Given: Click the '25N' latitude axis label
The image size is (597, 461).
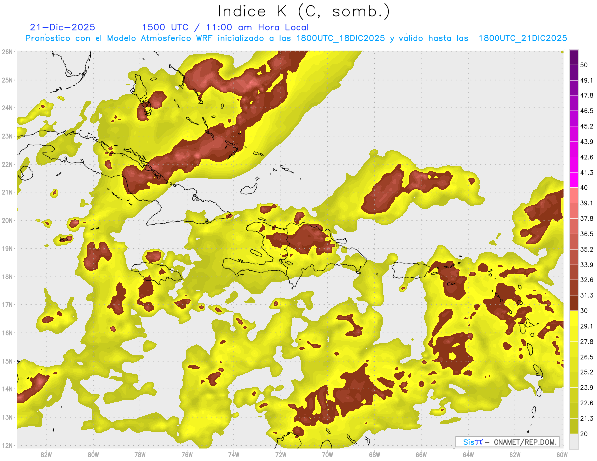Looking at the screenshot, I should pyautogui.click(x=7, y=80).
